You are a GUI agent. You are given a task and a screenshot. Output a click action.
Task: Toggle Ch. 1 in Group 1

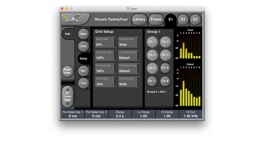[x=152, y=42]
